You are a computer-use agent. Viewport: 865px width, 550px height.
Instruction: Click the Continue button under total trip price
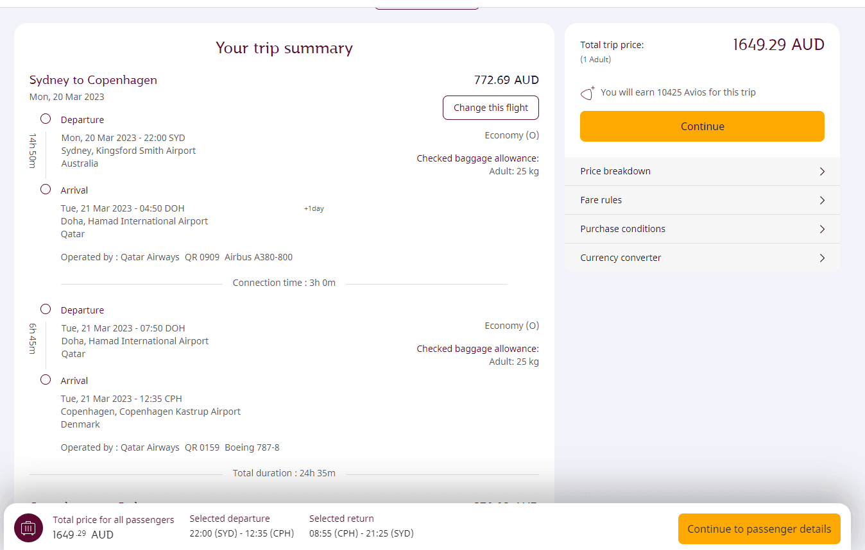[x=702, y=126]
